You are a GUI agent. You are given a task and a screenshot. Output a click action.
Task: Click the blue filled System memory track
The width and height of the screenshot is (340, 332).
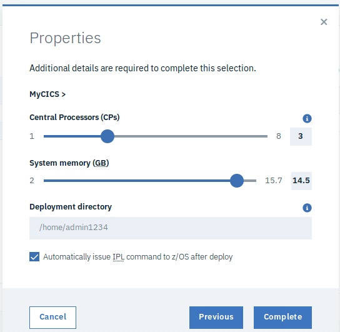[x=137, y=181]
